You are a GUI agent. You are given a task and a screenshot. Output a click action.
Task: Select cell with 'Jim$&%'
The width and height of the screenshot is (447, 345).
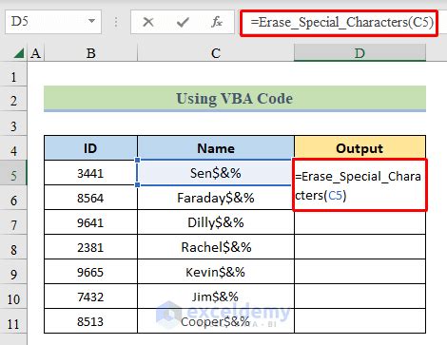pyautogui.click(x=216, y=297)
